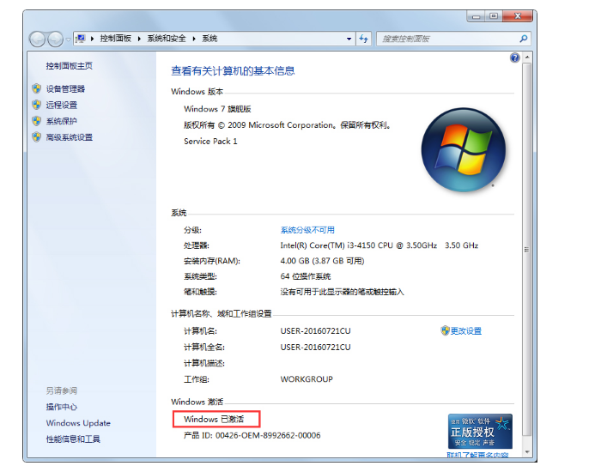
Task: Open help with the question mark icon
Action: click(x=515, y=57)
